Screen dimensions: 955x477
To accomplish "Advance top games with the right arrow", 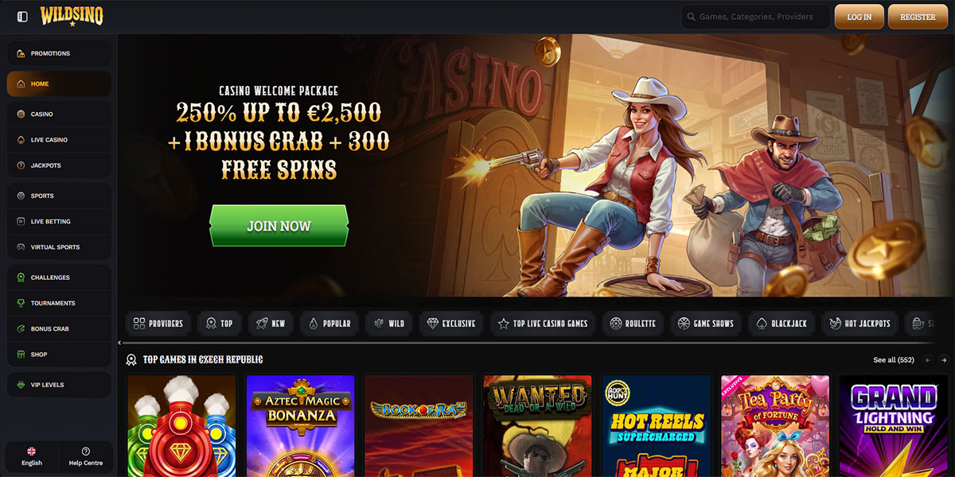I will click(x=944, y=360).
